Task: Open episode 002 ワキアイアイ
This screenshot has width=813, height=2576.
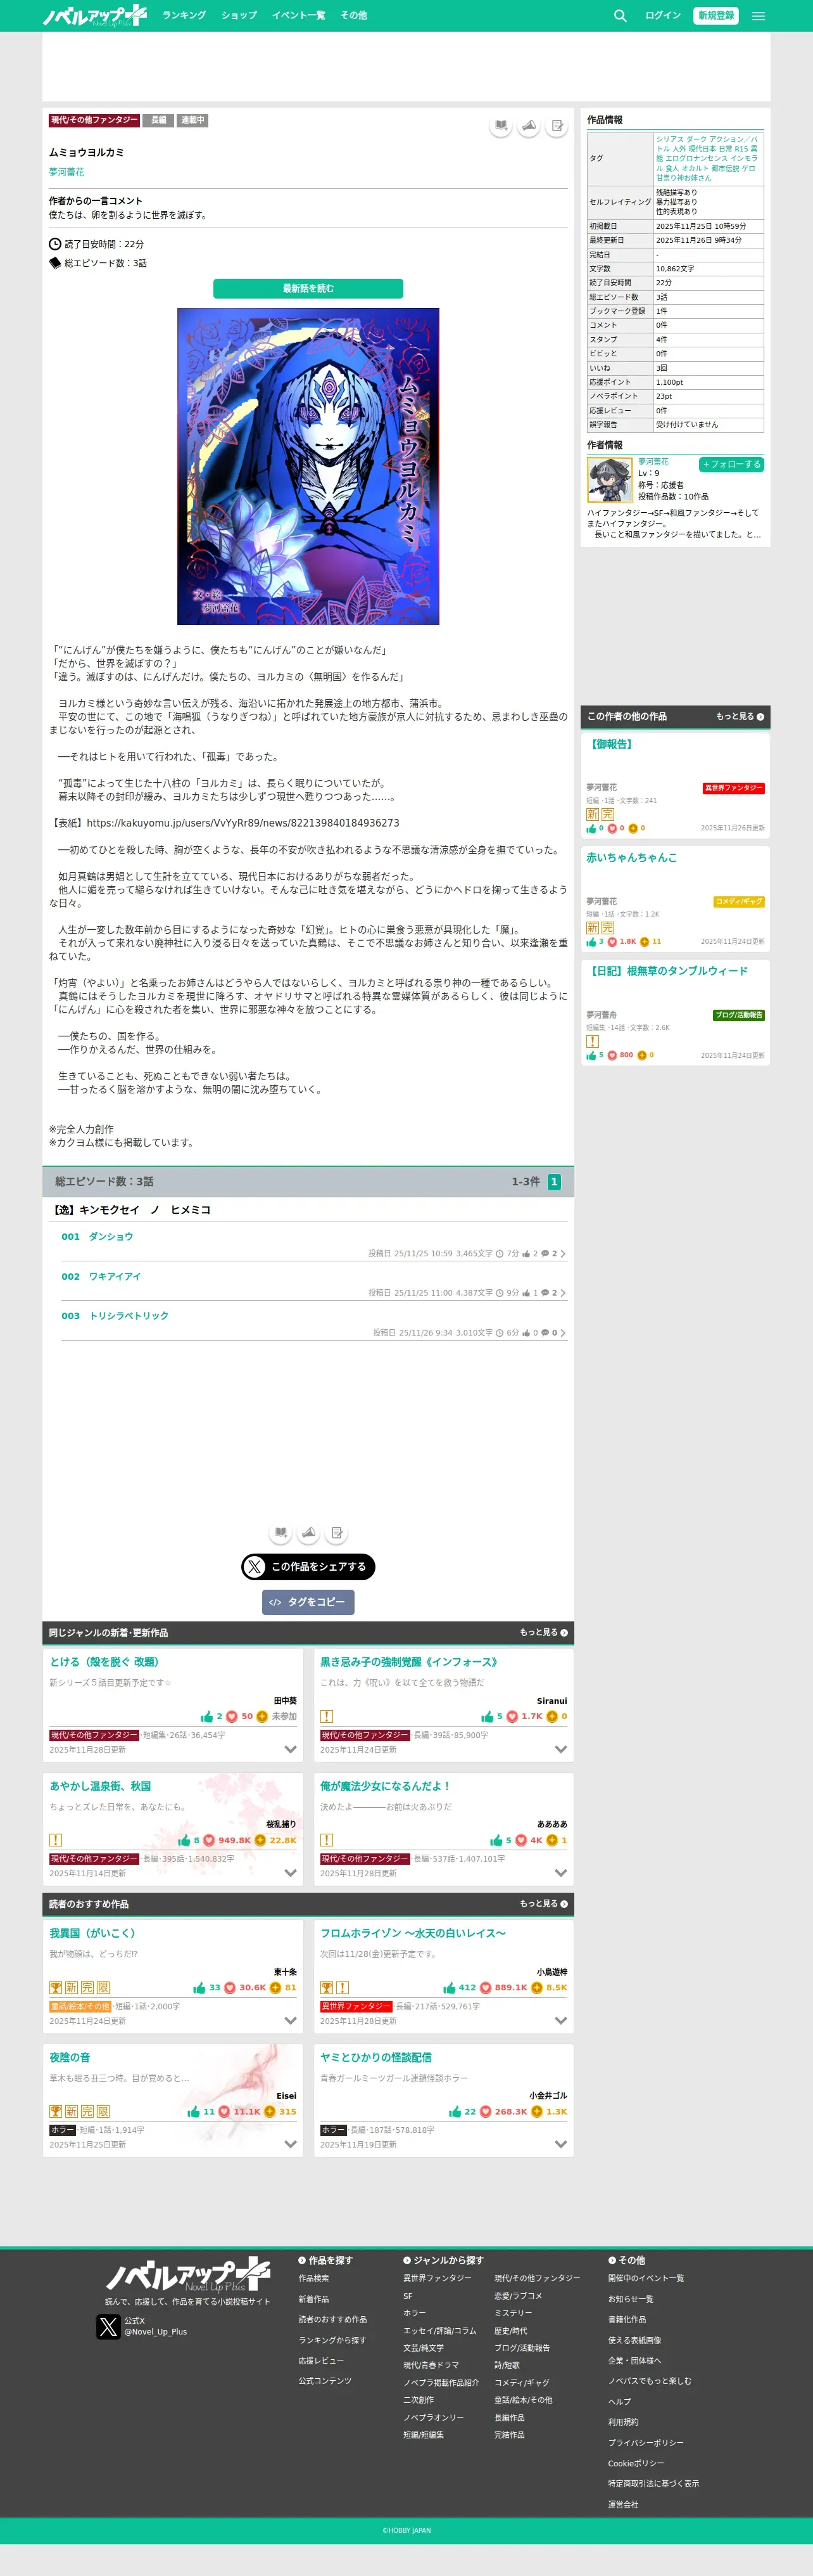Action: click(x=101, y=1277)
